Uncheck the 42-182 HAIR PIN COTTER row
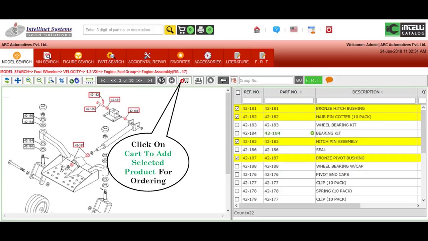428x241 pixels. pos(237,117)
